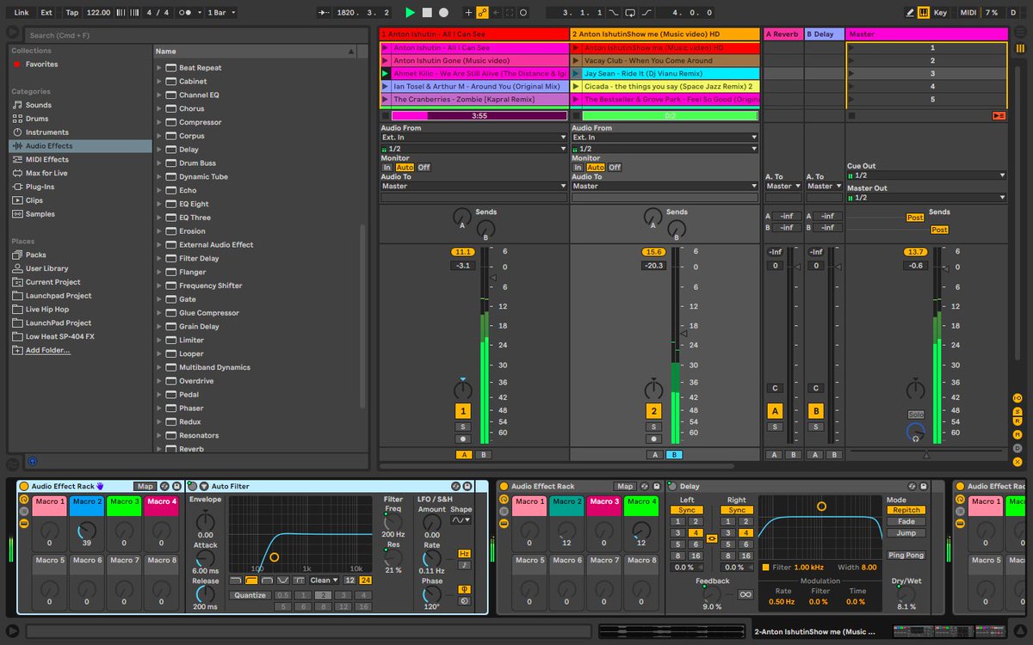Select the Sounds category
Screen dimensions: 1033x645
tap(38, 105)
